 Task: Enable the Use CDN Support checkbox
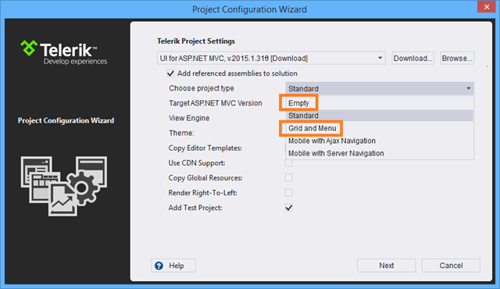tap(289, 162)
